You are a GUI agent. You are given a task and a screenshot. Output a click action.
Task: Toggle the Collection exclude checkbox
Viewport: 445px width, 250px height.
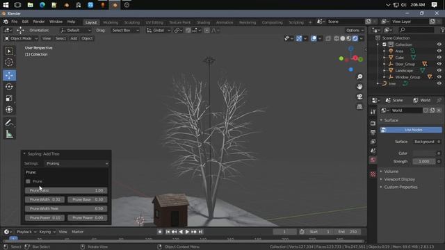tap(385, 44)
